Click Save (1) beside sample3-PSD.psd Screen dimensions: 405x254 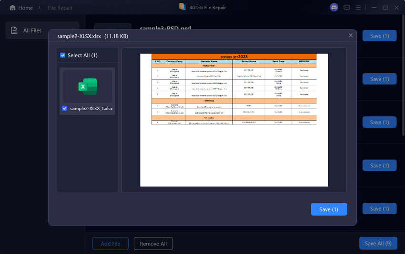click(379, 36)
